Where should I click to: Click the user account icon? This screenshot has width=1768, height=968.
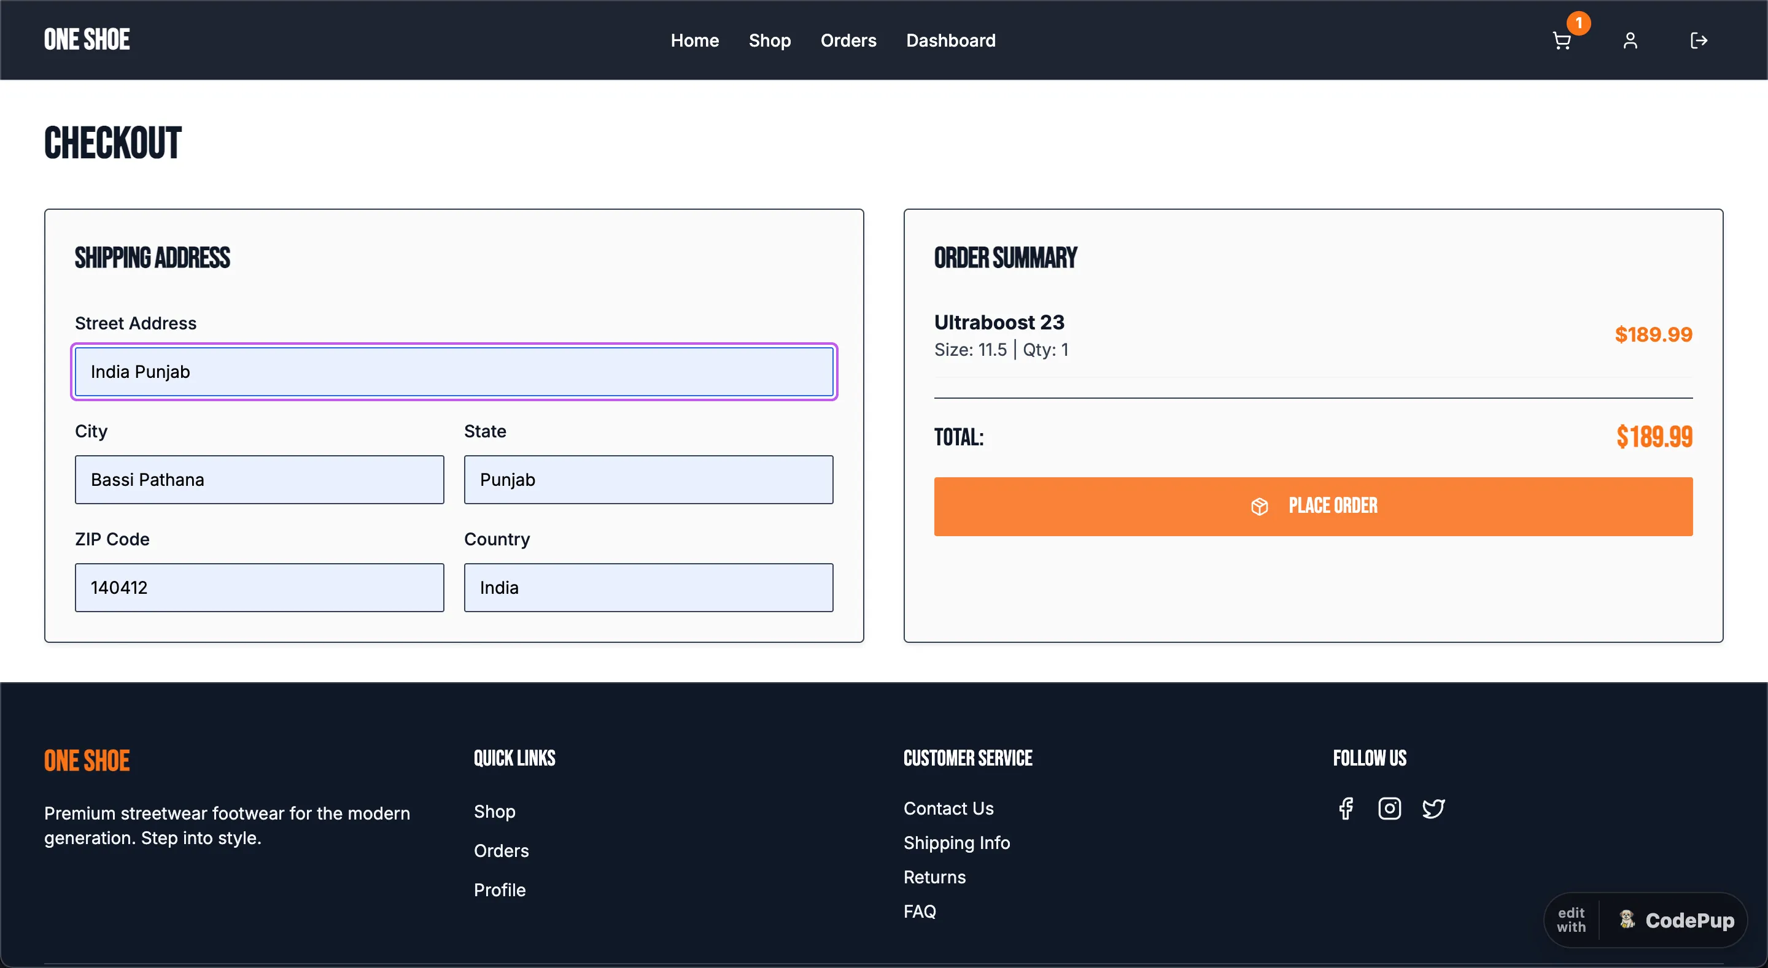coord(1630,40)
